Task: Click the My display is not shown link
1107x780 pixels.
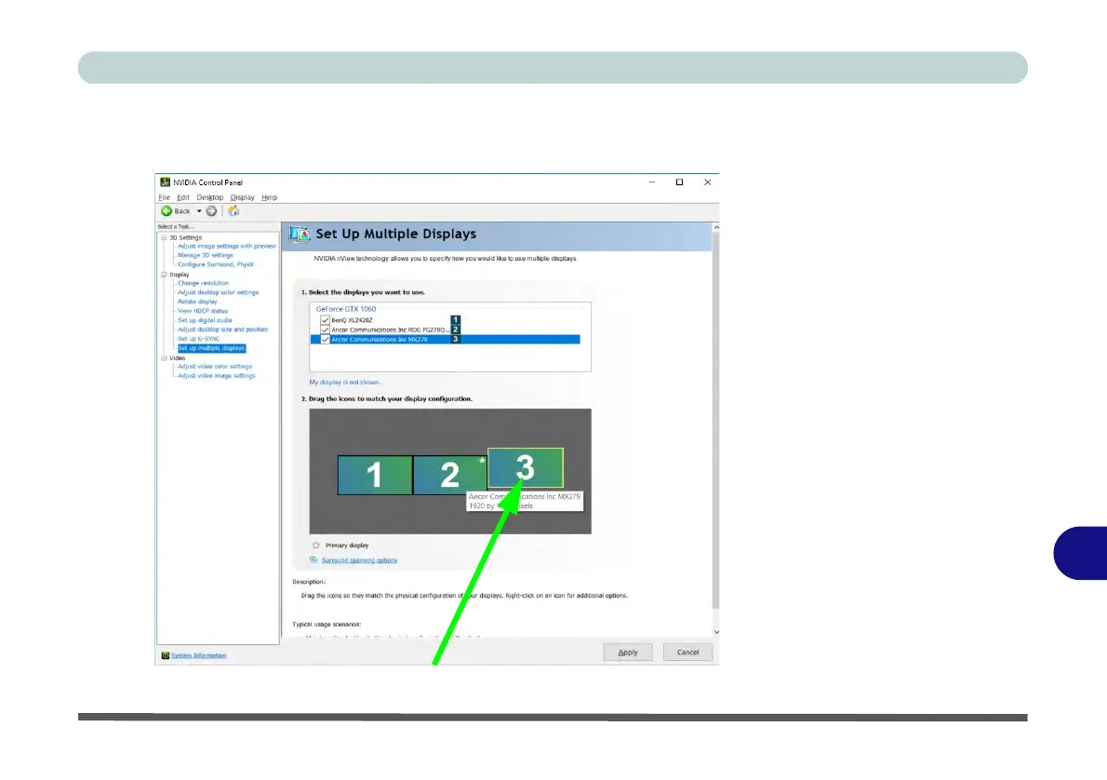Action: [x=344, y=383]
